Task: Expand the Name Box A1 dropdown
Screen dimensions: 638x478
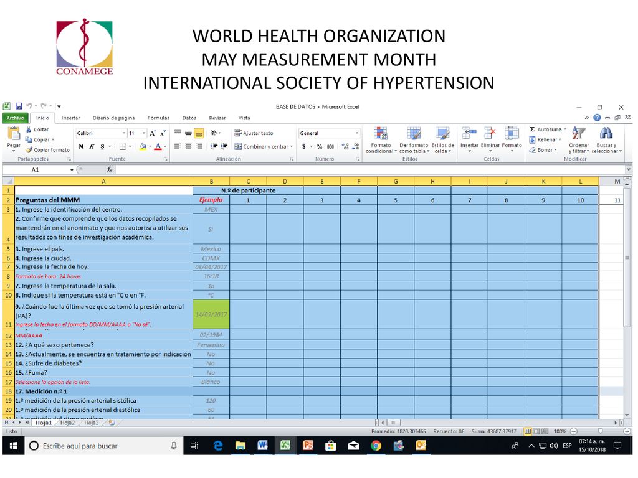Action: (x=72, y=169)
